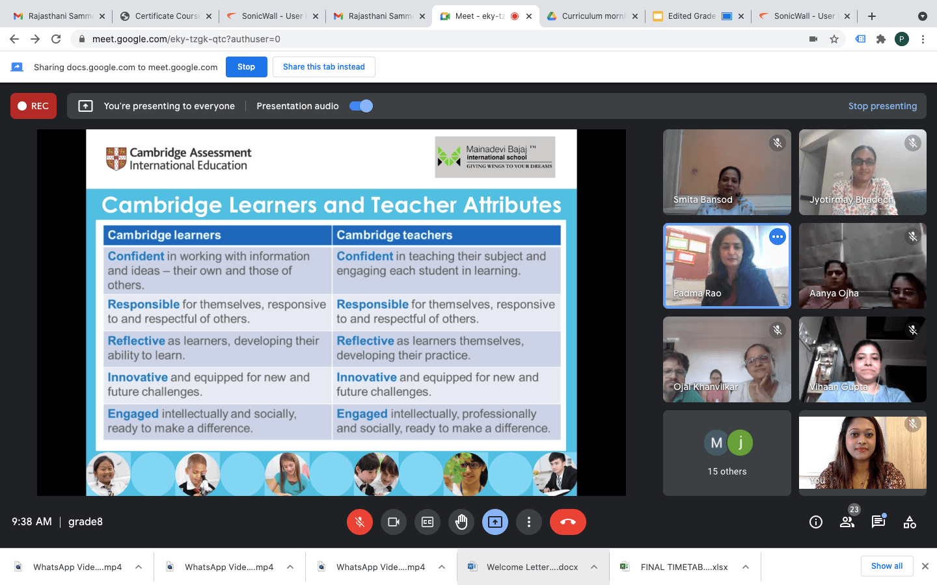Switch to last SonicWall - User tab
937x585 pixels.
(x=804, y=16)
